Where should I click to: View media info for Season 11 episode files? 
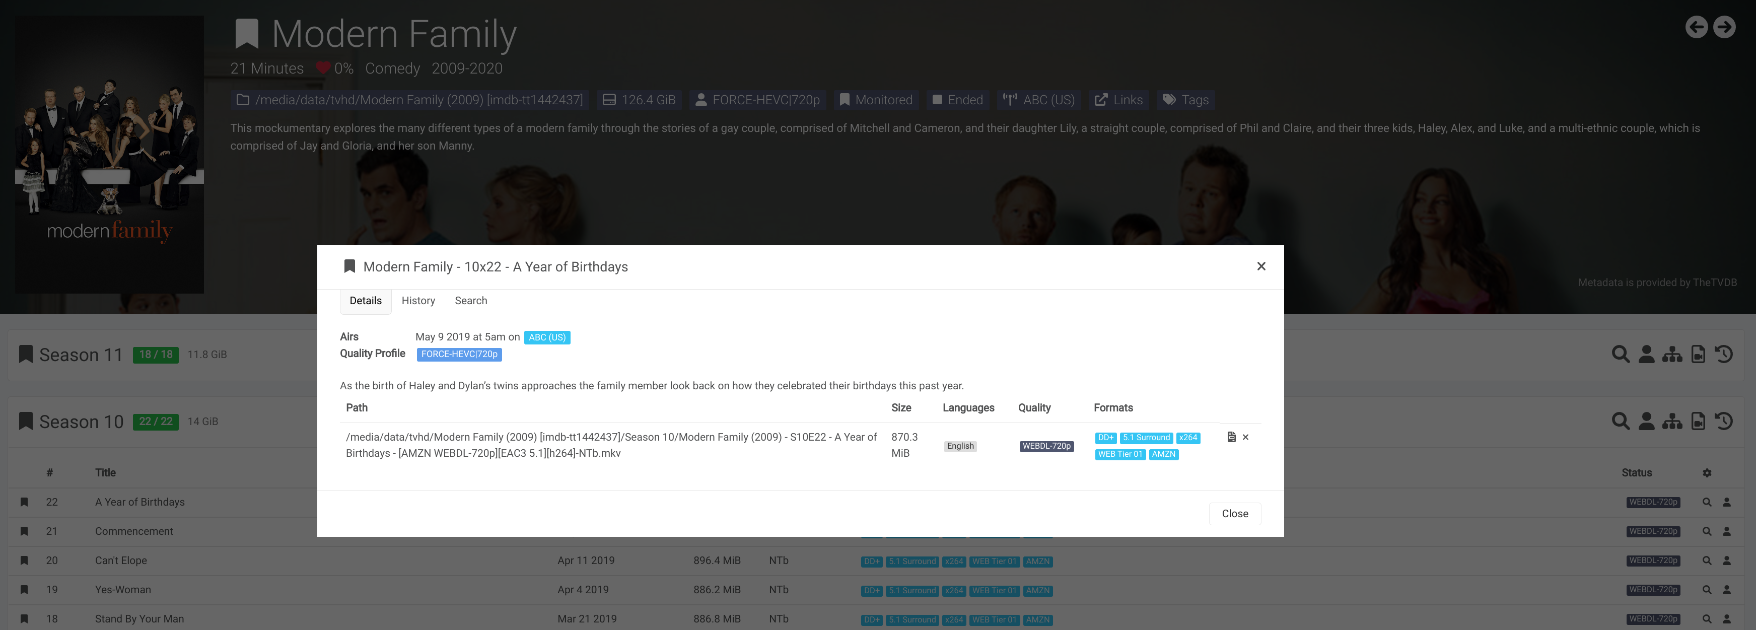(1698, 354)
